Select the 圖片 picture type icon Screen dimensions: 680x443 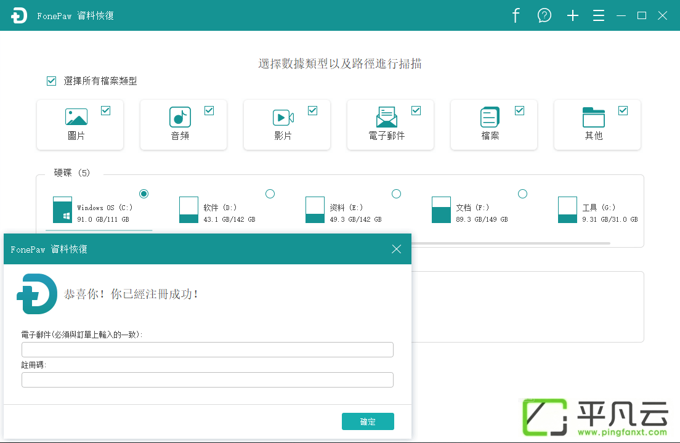[x=76, y=116]
